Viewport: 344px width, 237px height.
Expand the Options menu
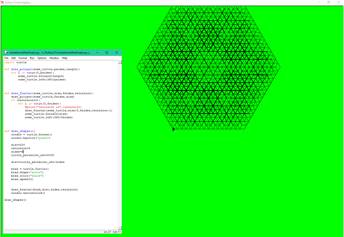[42, 58]
